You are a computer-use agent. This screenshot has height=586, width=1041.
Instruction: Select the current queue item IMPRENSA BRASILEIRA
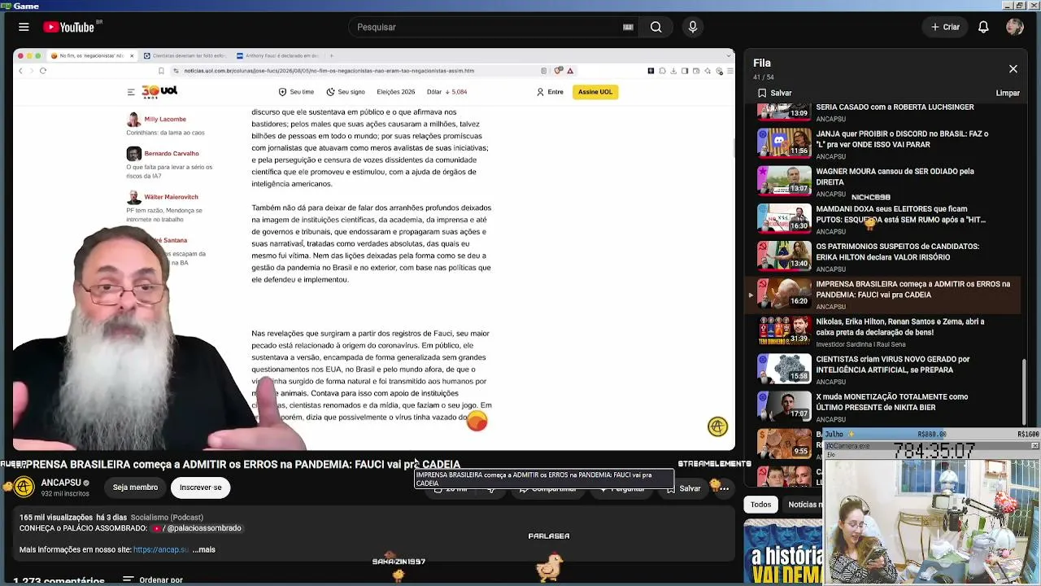pyautogui.click(x=885, y=295)
